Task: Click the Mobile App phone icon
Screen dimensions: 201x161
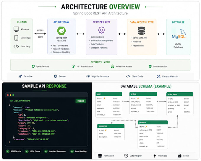Action: tap(16, 38)
